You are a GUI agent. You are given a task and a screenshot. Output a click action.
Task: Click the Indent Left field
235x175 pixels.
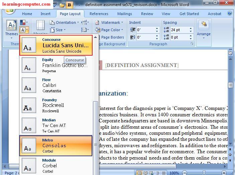tap(146, 30)
